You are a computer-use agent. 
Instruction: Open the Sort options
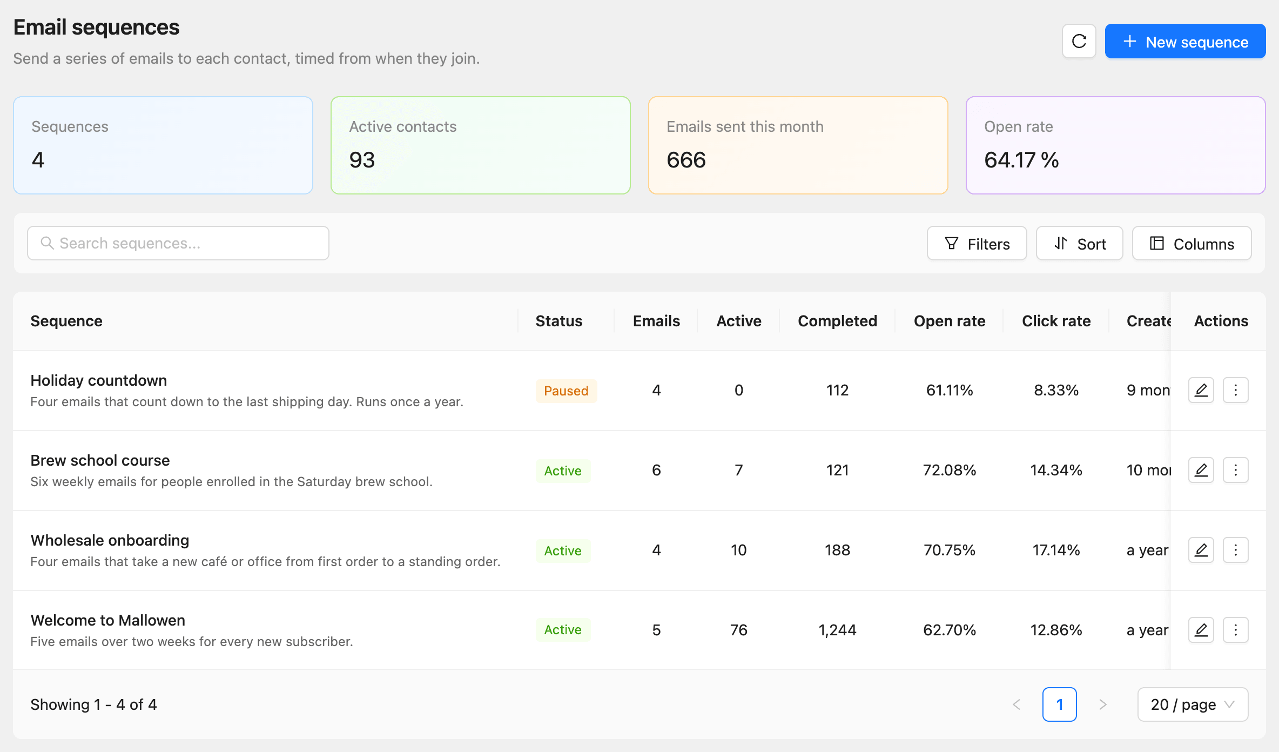(x=1079, y=243)
